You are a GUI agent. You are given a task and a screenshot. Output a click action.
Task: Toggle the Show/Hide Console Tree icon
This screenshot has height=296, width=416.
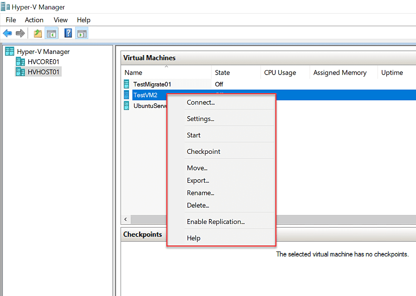coord(51,34)
